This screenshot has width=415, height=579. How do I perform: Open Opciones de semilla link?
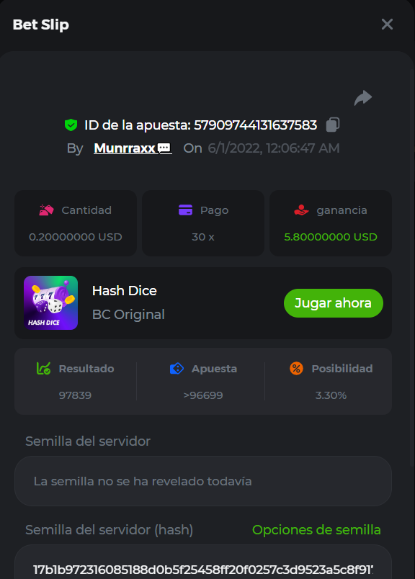tap(316, 530)
